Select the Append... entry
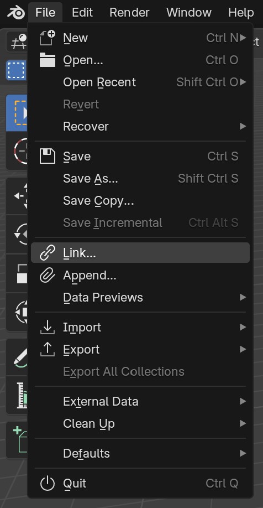This screenshot has height=508, width=263. pyautogui.click(x=140, y=275)
